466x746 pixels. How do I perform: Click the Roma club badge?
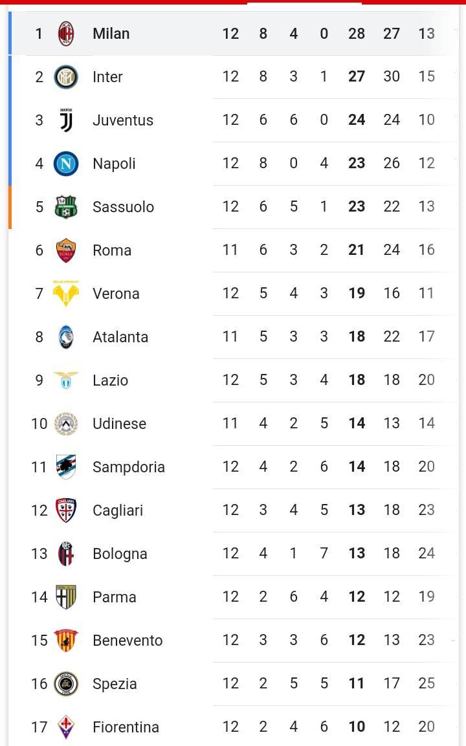65,250
